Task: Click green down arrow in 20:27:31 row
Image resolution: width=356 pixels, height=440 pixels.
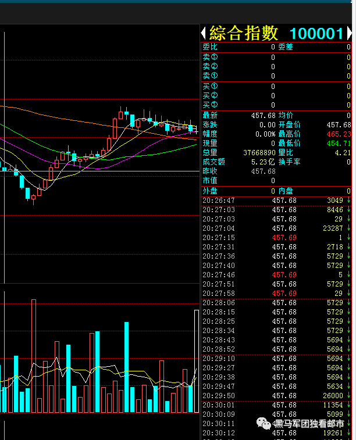Action: (x=348, y=246)
